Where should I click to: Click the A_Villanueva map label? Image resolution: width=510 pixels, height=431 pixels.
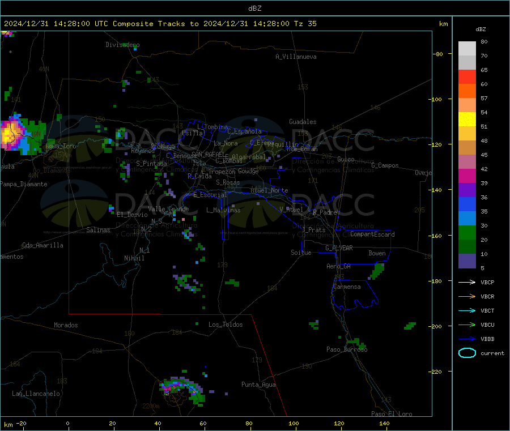click(296, 57)
